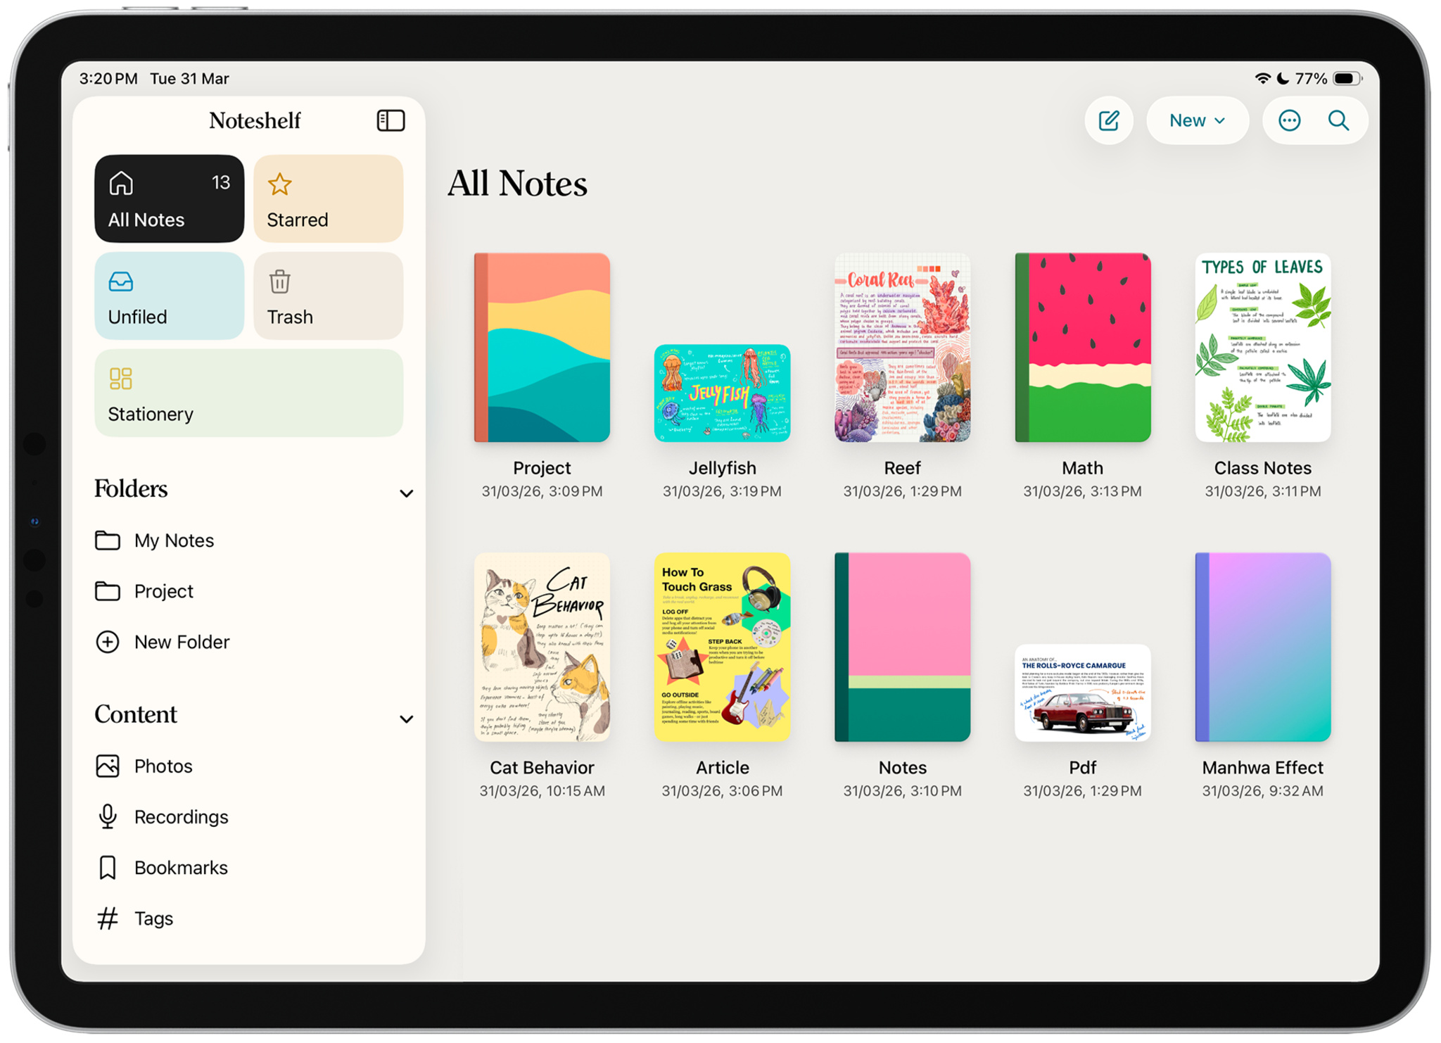Click the "Jellyfish" title text
1441x1043 pixels.
pos(722,468)
